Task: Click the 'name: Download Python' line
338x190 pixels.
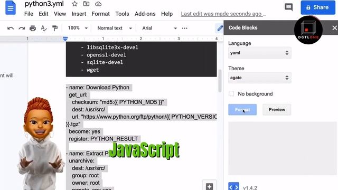Action: point(98,88)
